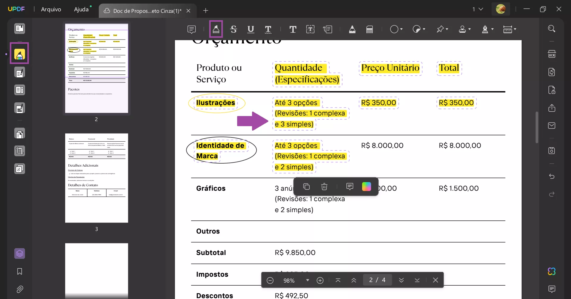Open the Edit PDF mode in left sidebar
This screenshot has height=299, width=571.
click(x=20, y=73)
